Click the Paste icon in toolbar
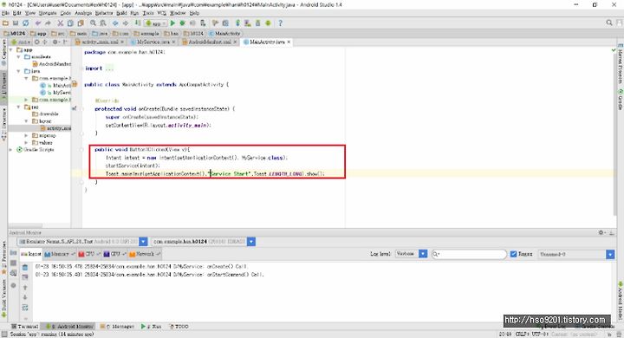 pos(81,23)
